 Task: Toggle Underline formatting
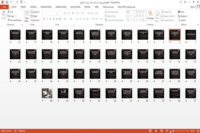(x=50, y=19)
